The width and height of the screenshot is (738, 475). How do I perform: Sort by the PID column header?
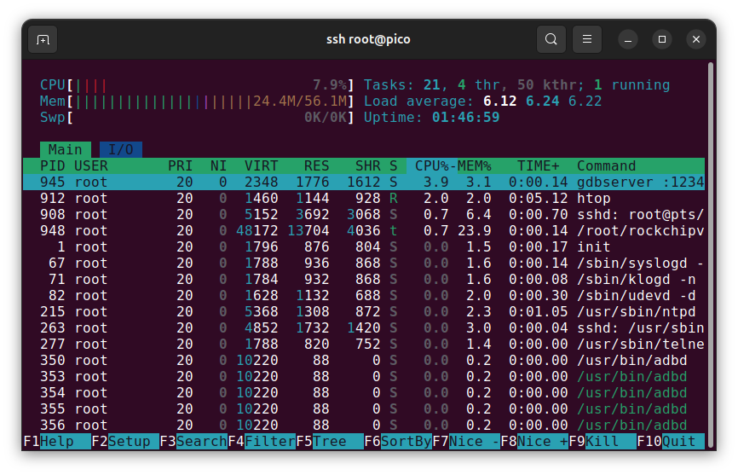pyautogui.click(x=52, y=165)
